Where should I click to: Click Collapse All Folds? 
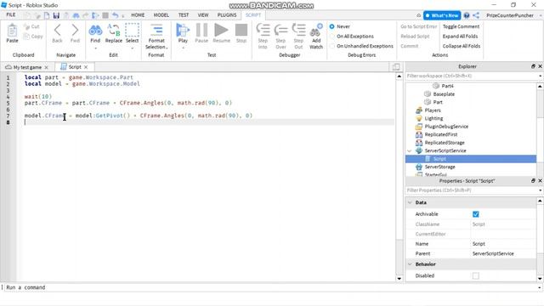point(462,46)
